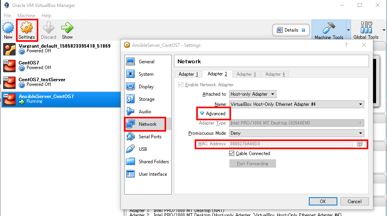Select the CentOS7 VM name
The width and height of the screenshot is (387, 216).
pos(29,62)
